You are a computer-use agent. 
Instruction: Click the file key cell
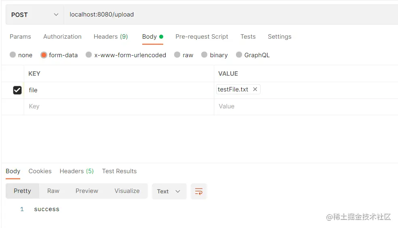click(119, 90)
